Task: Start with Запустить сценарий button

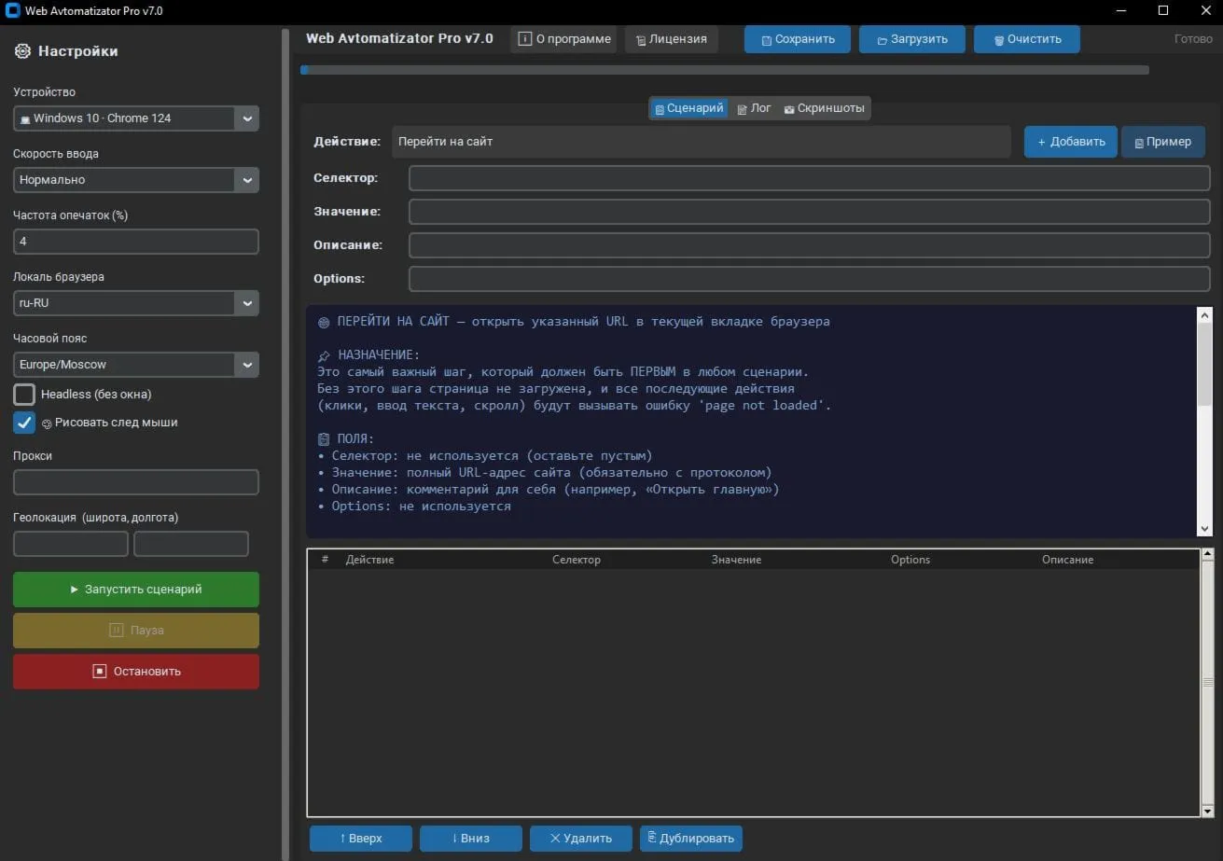Action: 136,590
